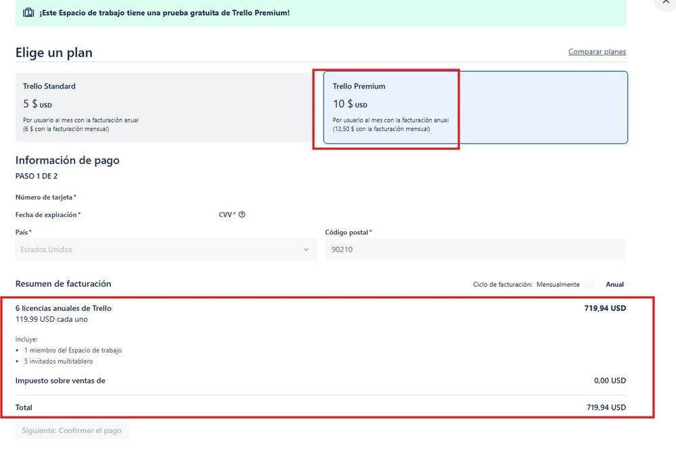Select the Mensualmente billing cycle label
Image resolution: width=676 pixels, height=455 pixels.
pyautogui.click(x=558, y=285)
